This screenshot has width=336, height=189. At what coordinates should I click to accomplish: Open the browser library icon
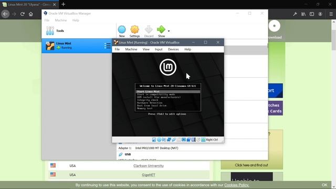(x=303, y=14)
